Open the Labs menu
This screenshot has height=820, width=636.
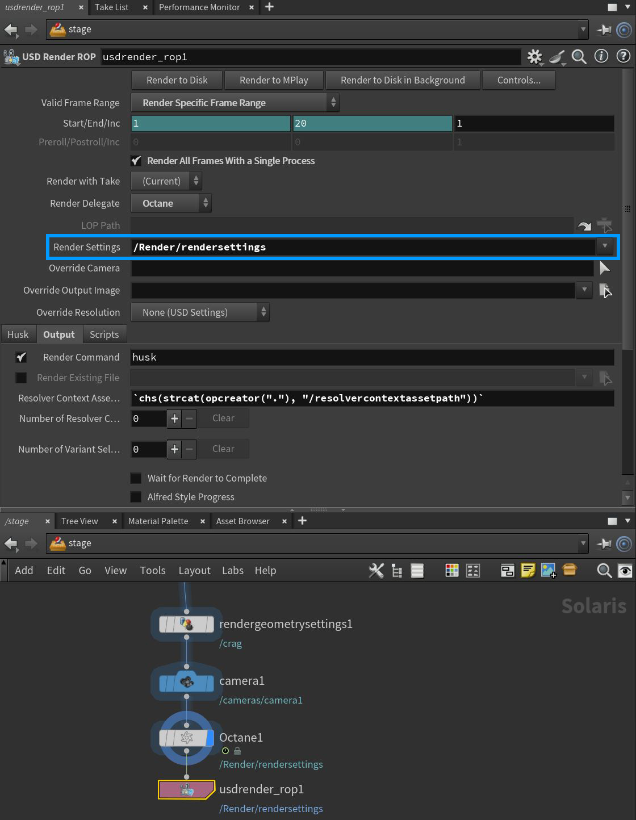tap(232, 570)
